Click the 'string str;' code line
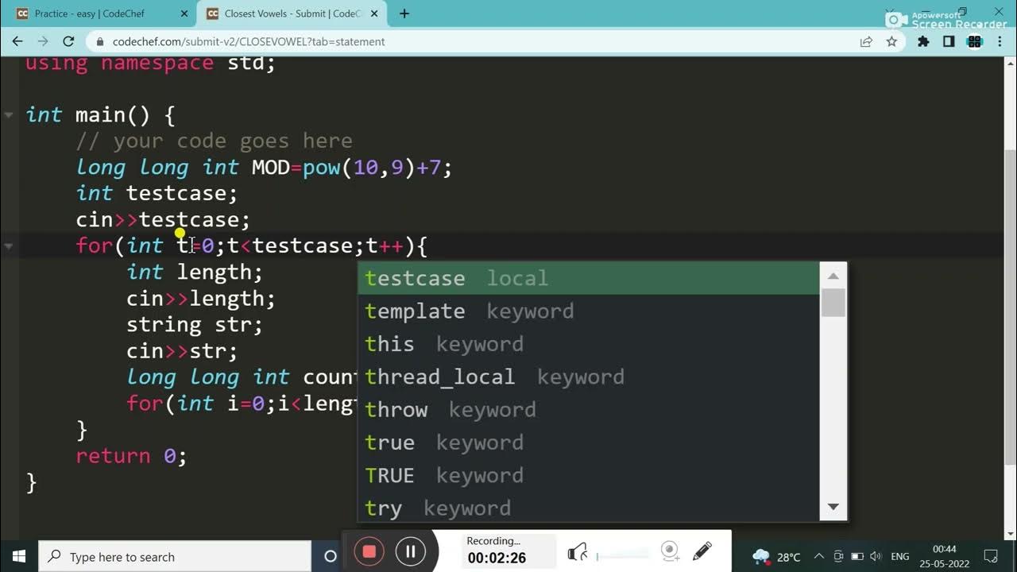This screenshot has width=1017, height=572. 195,324
